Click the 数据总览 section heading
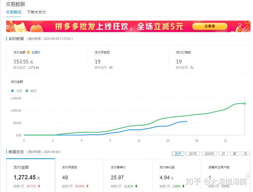Viewport: 253px width, 192px height. click(16, 152)
